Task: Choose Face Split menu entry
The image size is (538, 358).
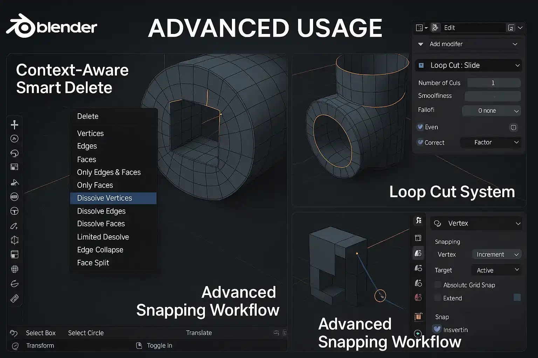Action: [113, 263]
